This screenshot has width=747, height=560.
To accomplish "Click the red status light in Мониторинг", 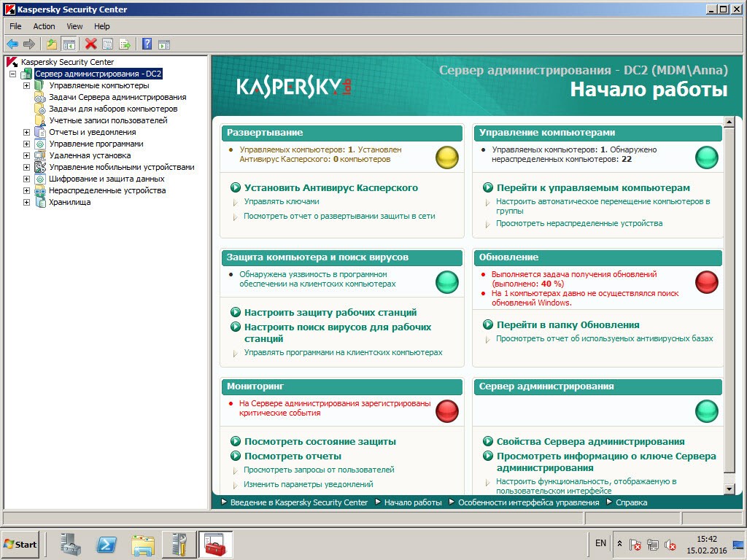I will tap(447, 411).
